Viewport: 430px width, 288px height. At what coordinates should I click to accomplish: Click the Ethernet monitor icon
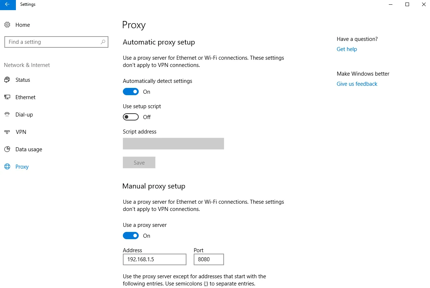point(7,97)
